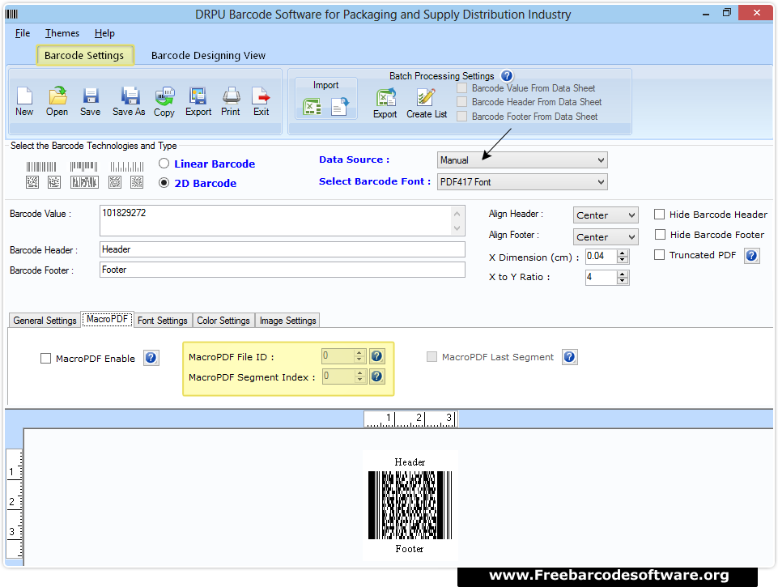Switch to General Settings tab
The image size is (778, 587).
[x=45, y=321]
